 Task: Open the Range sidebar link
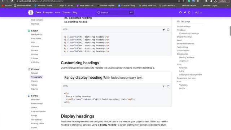(34, 116)
